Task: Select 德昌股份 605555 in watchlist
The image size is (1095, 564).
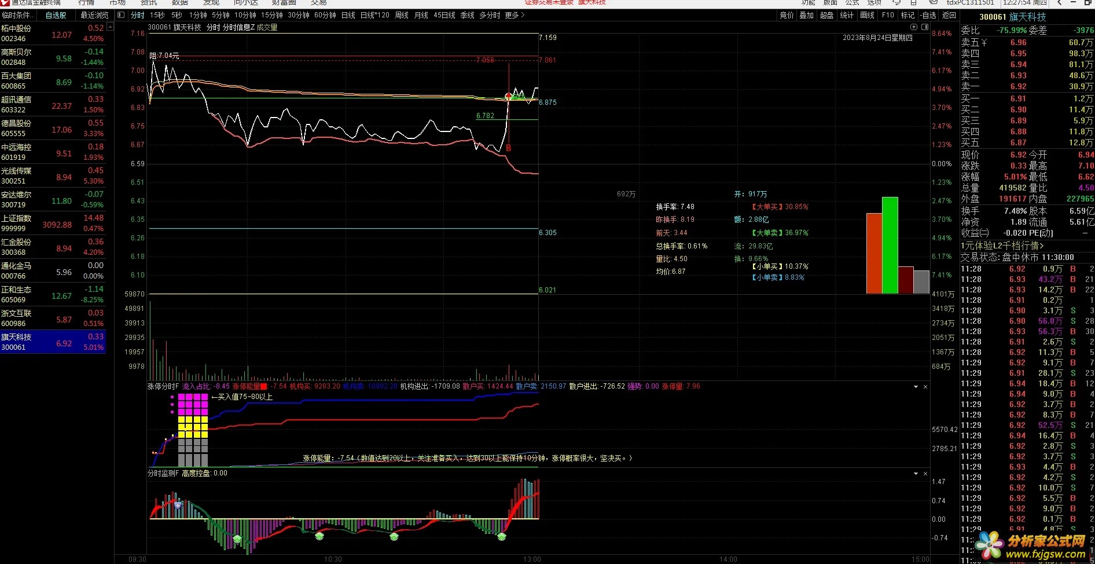Action: [x=53, y=129]
